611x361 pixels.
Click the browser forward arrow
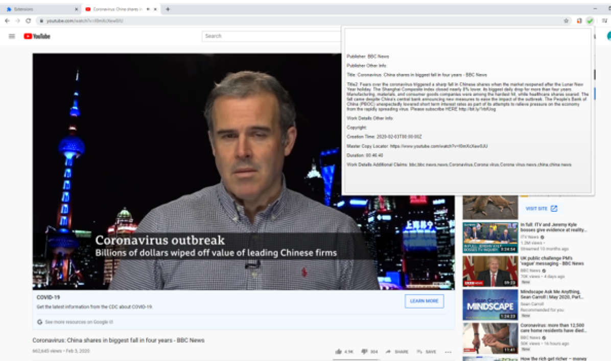(17, 20)
